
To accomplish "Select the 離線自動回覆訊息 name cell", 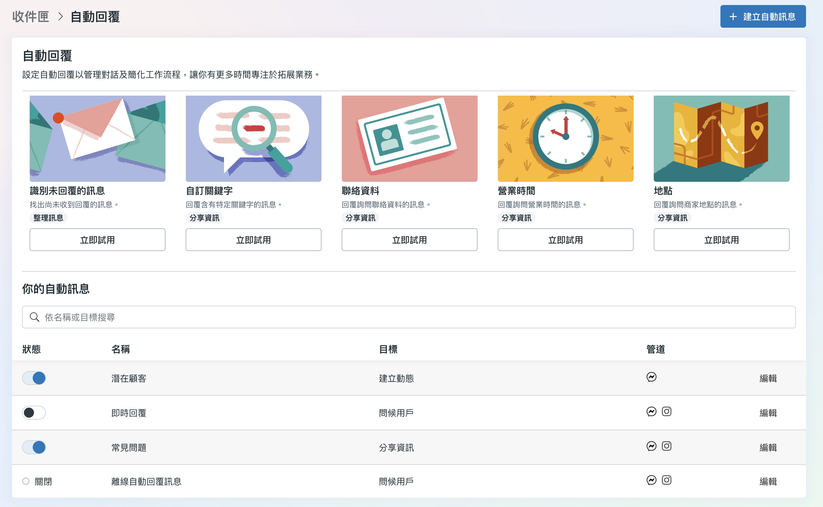I will click(146, 482).
